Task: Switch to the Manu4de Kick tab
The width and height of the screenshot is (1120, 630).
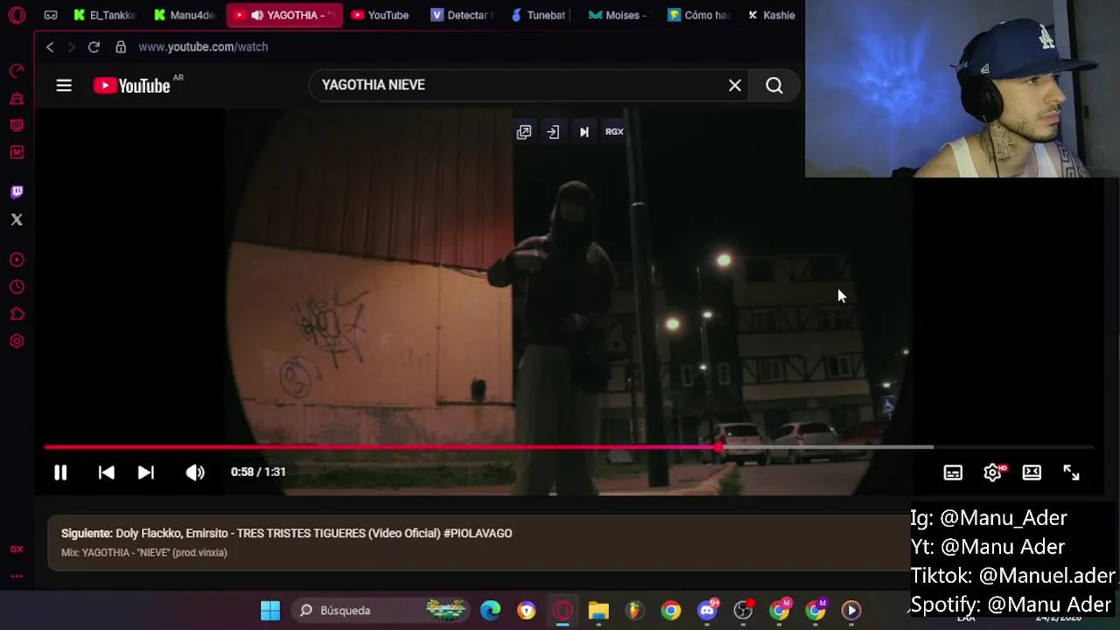Action: point(185,15)
